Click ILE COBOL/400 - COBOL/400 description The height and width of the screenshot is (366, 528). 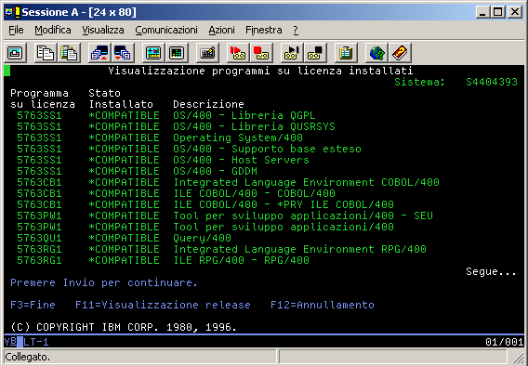click(x=254, y=193)
